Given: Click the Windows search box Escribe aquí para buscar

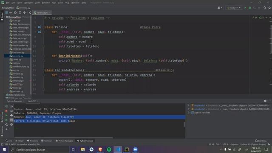Looking at the screenshot, I should 39,149.
